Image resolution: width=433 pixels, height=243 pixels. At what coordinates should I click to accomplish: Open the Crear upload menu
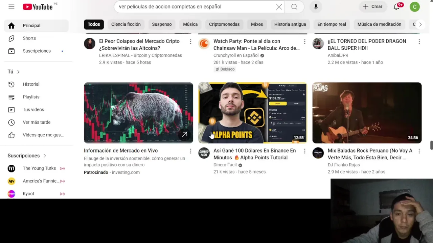(373, 7)
